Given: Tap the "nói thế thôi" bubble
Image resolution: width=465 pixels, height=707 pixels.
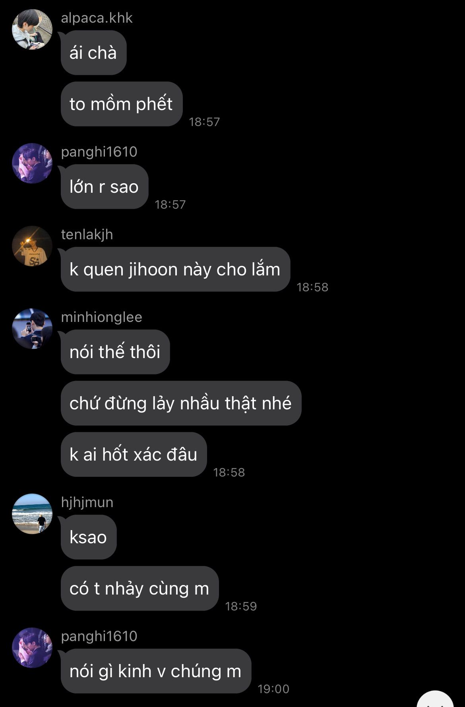Looking at the screenshot, I should 115,352.
